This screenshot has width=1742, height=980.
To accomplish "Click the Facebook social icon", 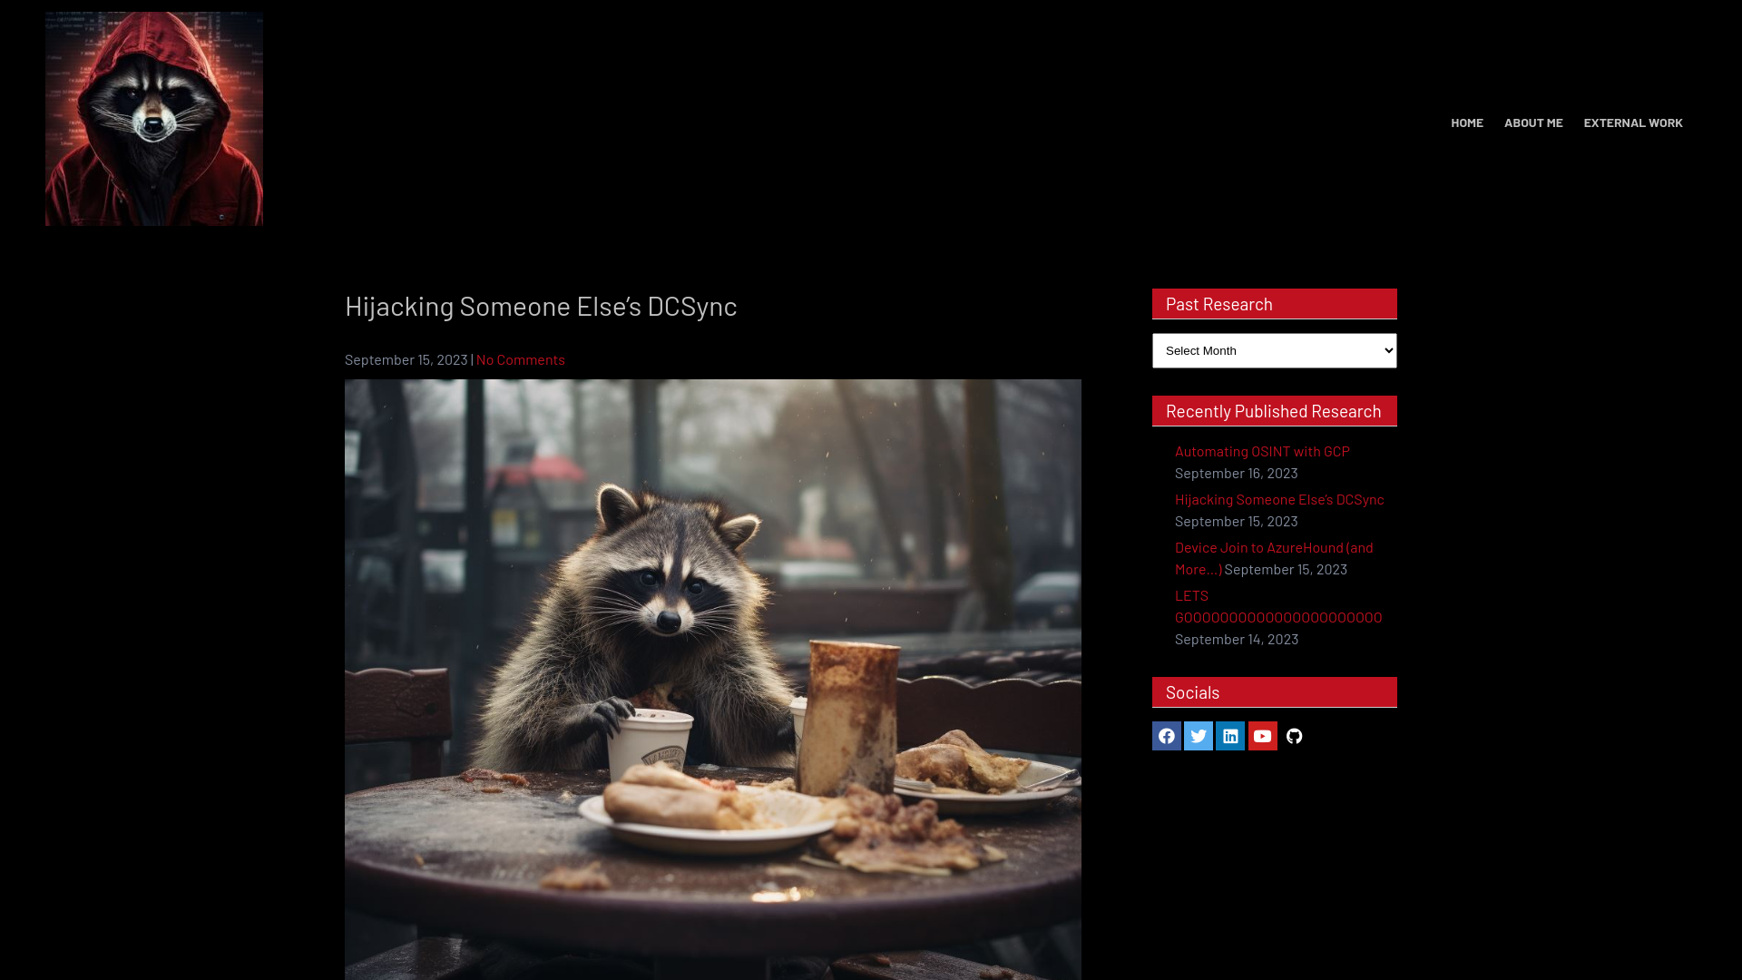I will pos(1167,736).
